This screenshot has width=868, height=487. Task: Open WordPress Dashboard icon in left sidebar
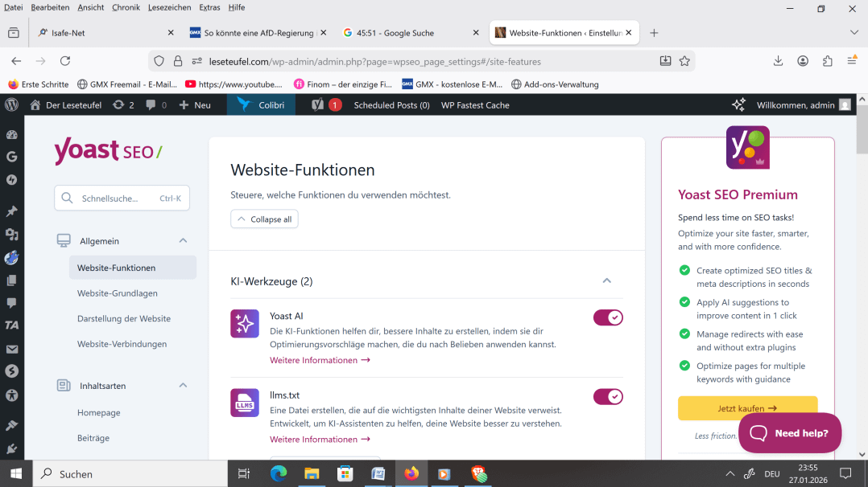11,135
